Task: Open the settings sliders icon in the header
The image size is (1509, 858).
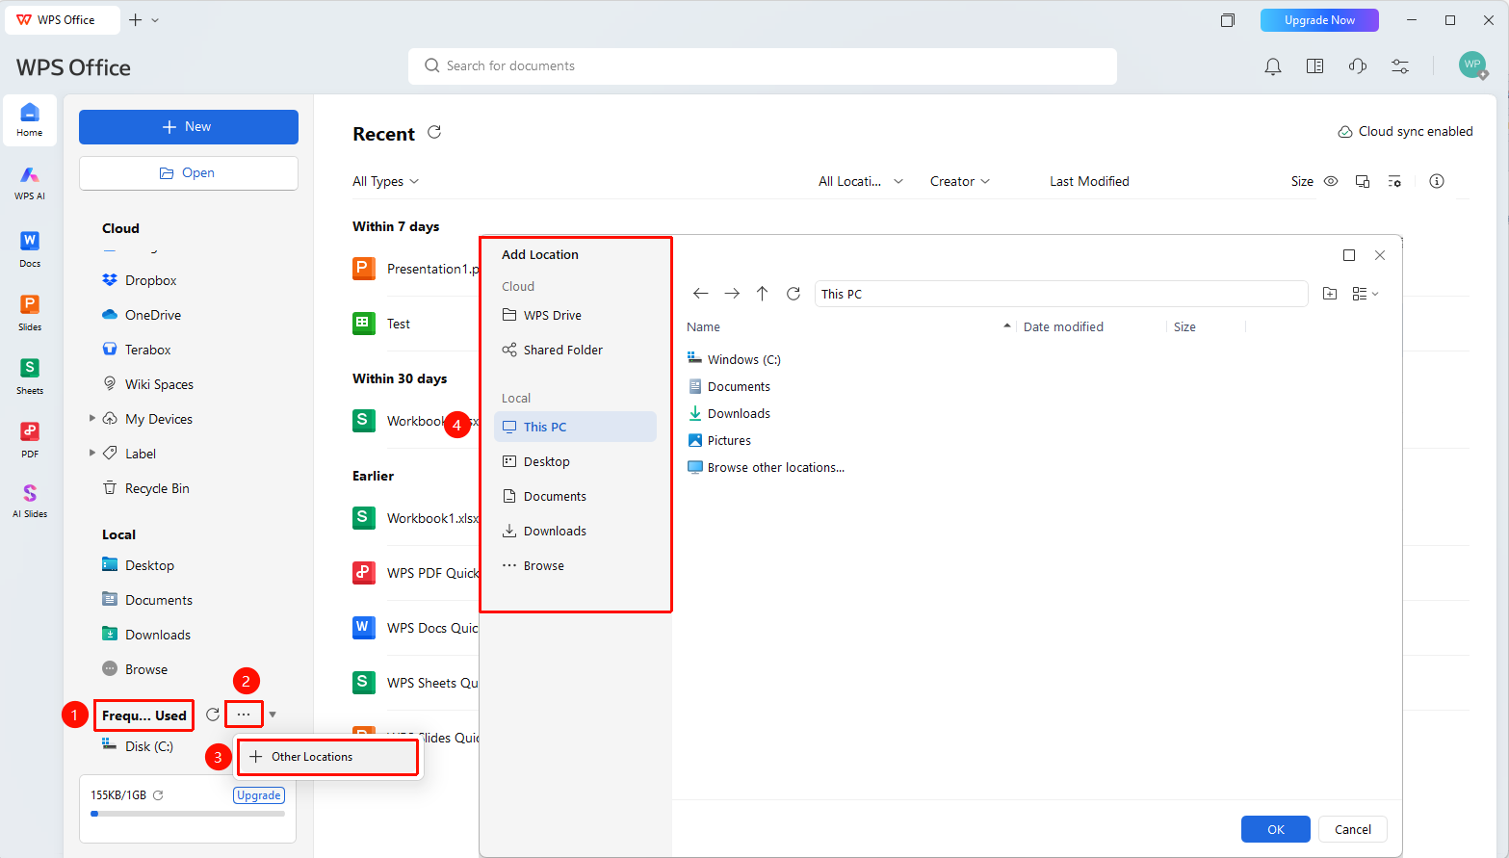Action: pyautogui.click(x=1400, y=66)
